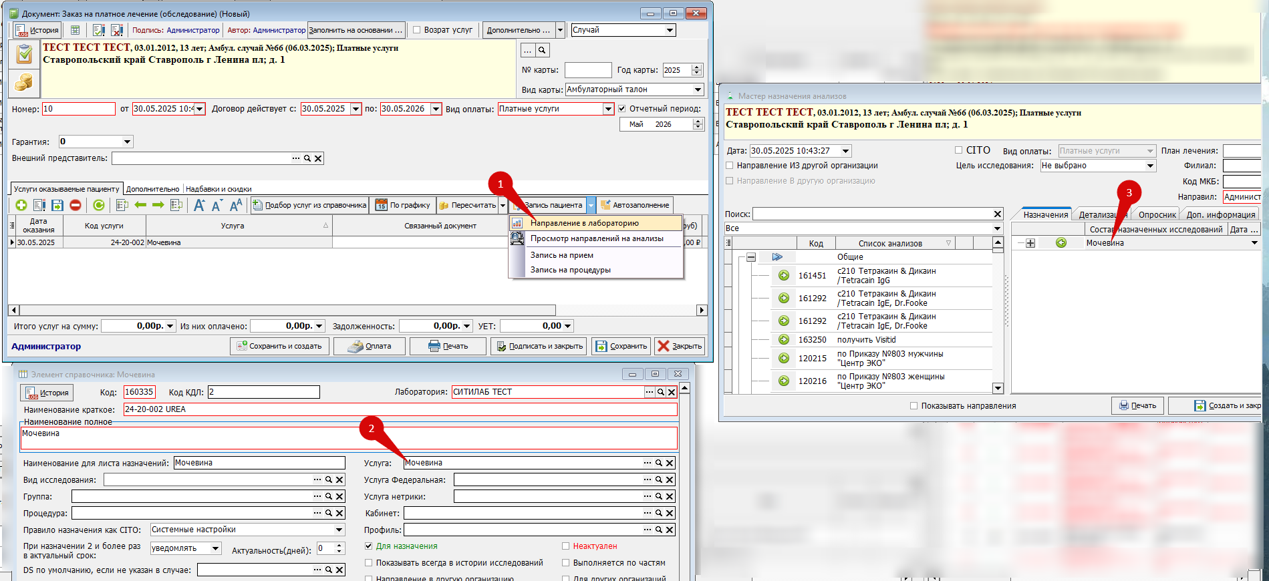Expand the Цель исследования combo box
1269x581 pixels.
click(1150, 166)
